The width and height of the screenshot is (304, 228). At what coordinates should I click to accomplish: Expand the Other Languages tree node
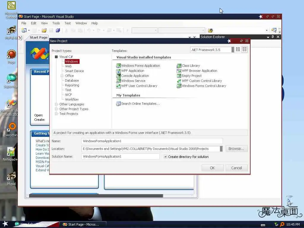56,104
